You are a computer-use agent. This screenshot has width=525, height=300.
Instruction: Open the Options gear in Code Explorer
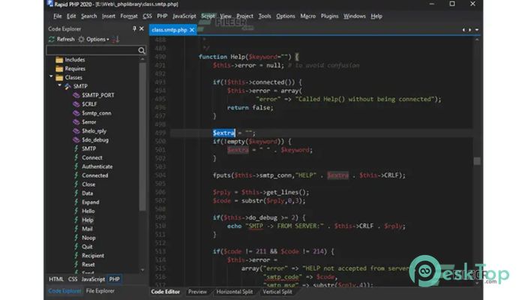pyautogui.click(x=81, y=39)
